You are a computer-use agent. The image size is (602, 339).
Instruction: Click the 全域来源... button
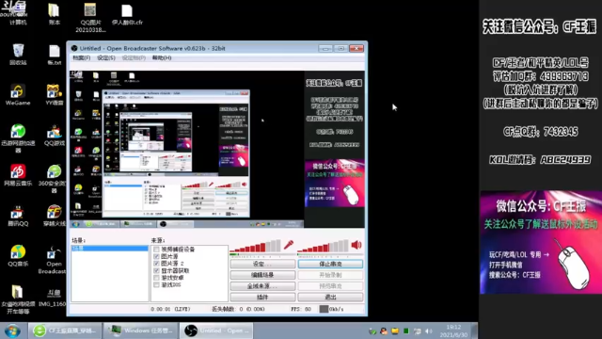pyautogui.click(x=262, y=286)
